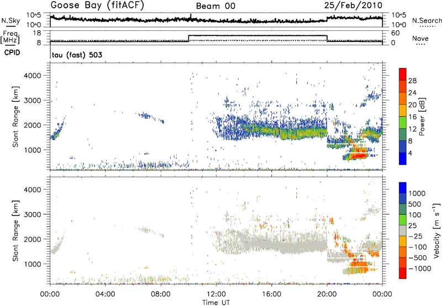
Task: Click the gray segment of the velocity colorbar
Action: point(403,230)
